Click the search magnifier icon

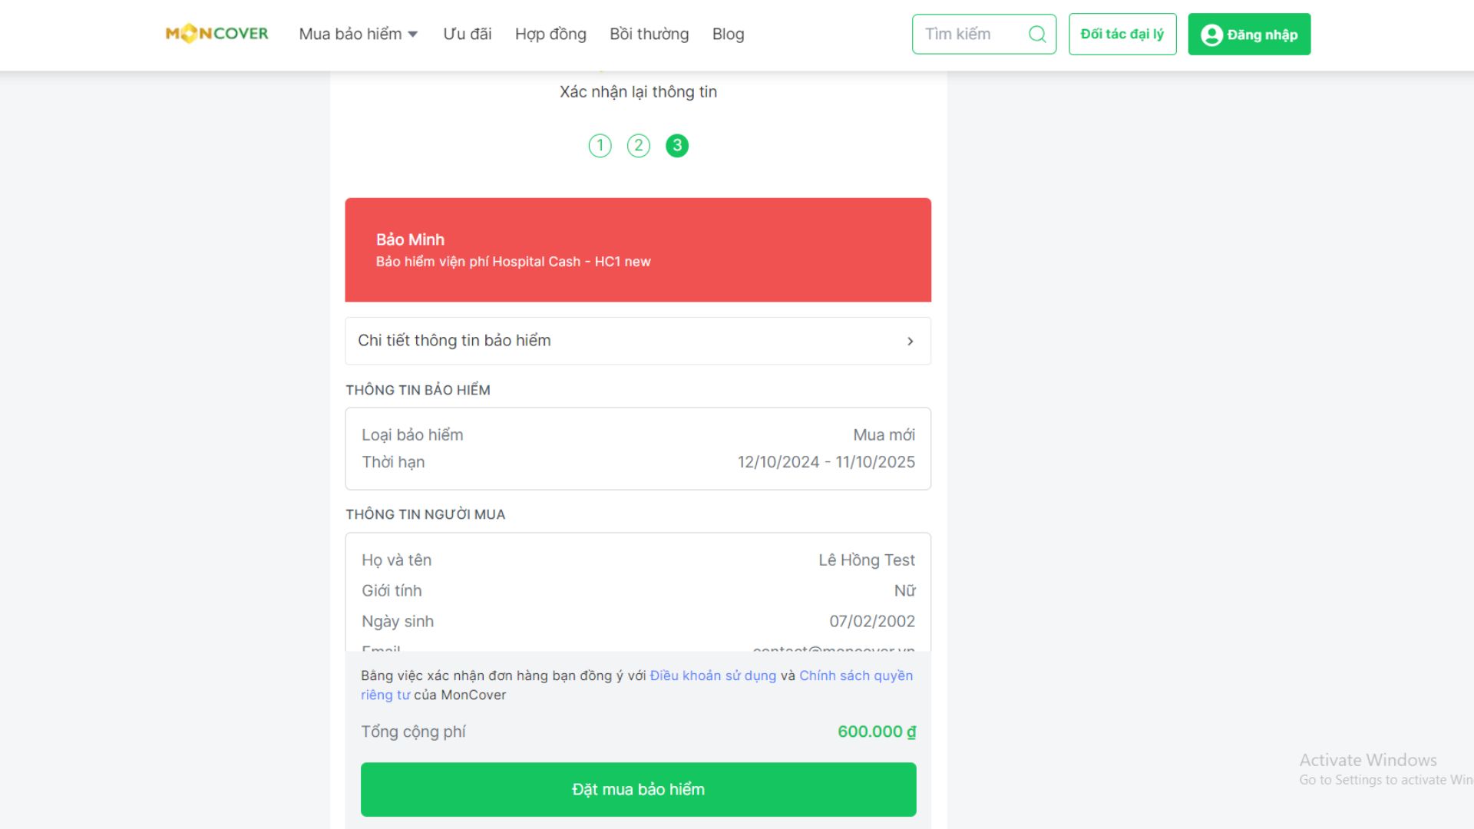point(1037,34)
